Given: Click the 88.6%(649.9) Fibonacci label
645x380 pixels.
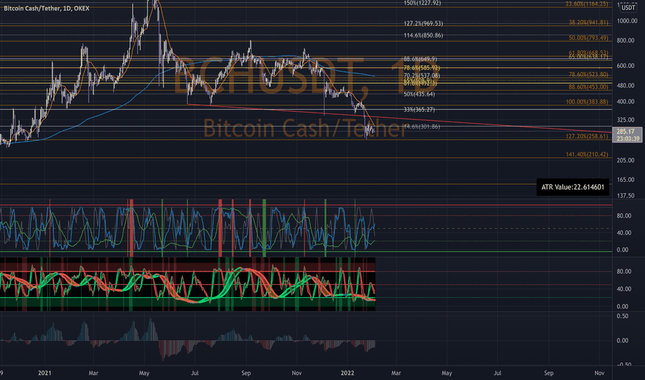Looking at the screenshot, I should (420, 59).
